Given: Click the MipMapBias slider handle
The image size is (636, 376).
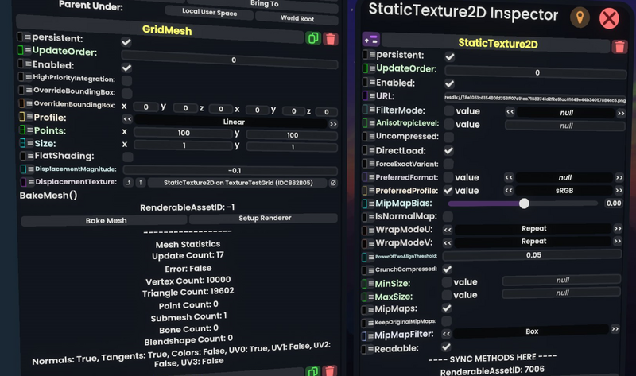Looking at the screenshot, I should pos(523,204).
